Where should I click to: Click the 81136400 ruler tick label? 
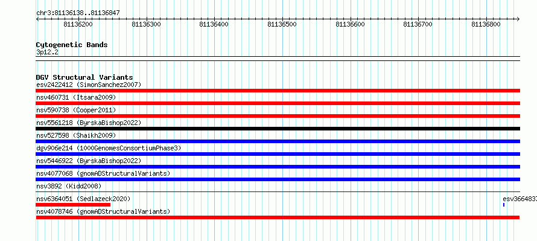(214, 24)
